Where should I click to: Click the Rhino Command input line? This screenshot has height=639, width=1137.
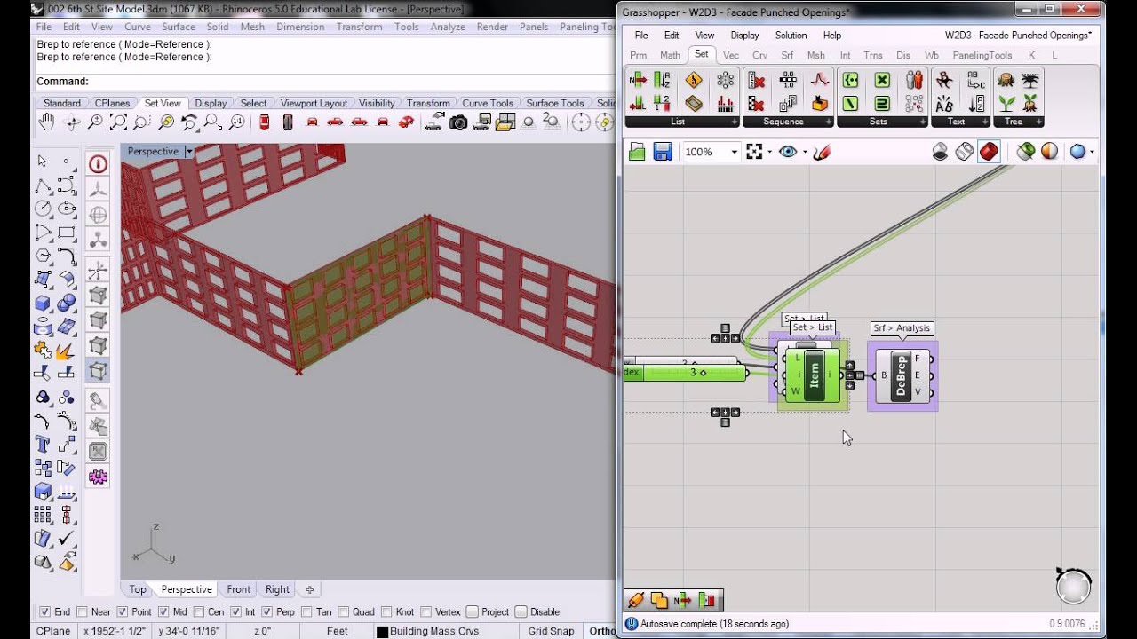(x=327, y=82)
